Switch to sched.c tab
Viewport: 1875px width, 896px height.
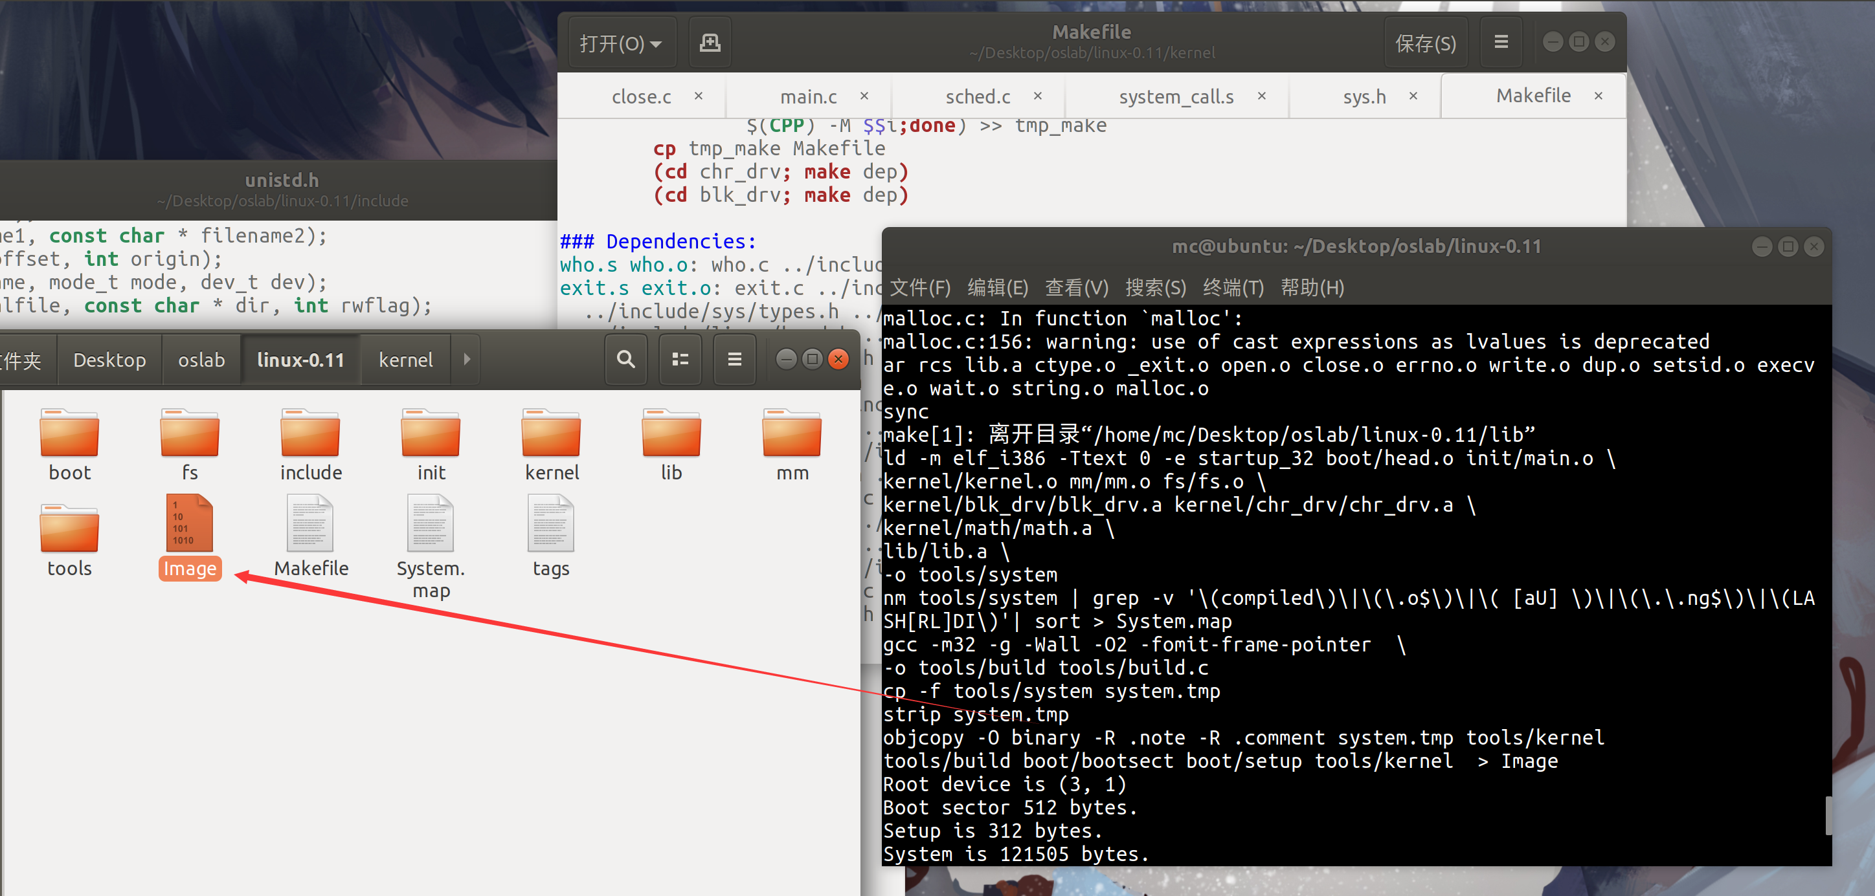[977, 97]
